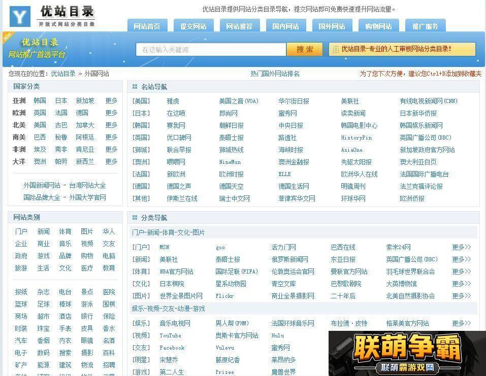Expand 更多 in the 大洋 row
The height and width of the screenshot is (376, 486).
coord(111,161)
